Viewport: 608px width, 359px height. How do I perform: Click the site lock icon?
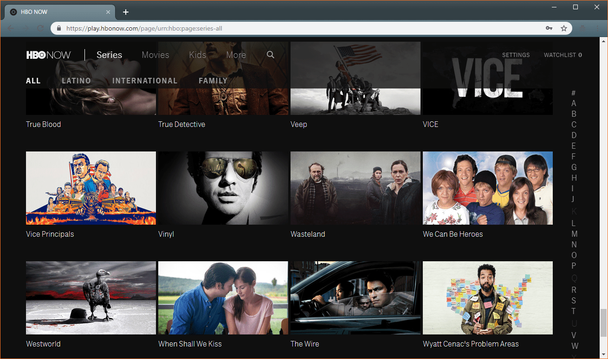click(x=58, y=28)
